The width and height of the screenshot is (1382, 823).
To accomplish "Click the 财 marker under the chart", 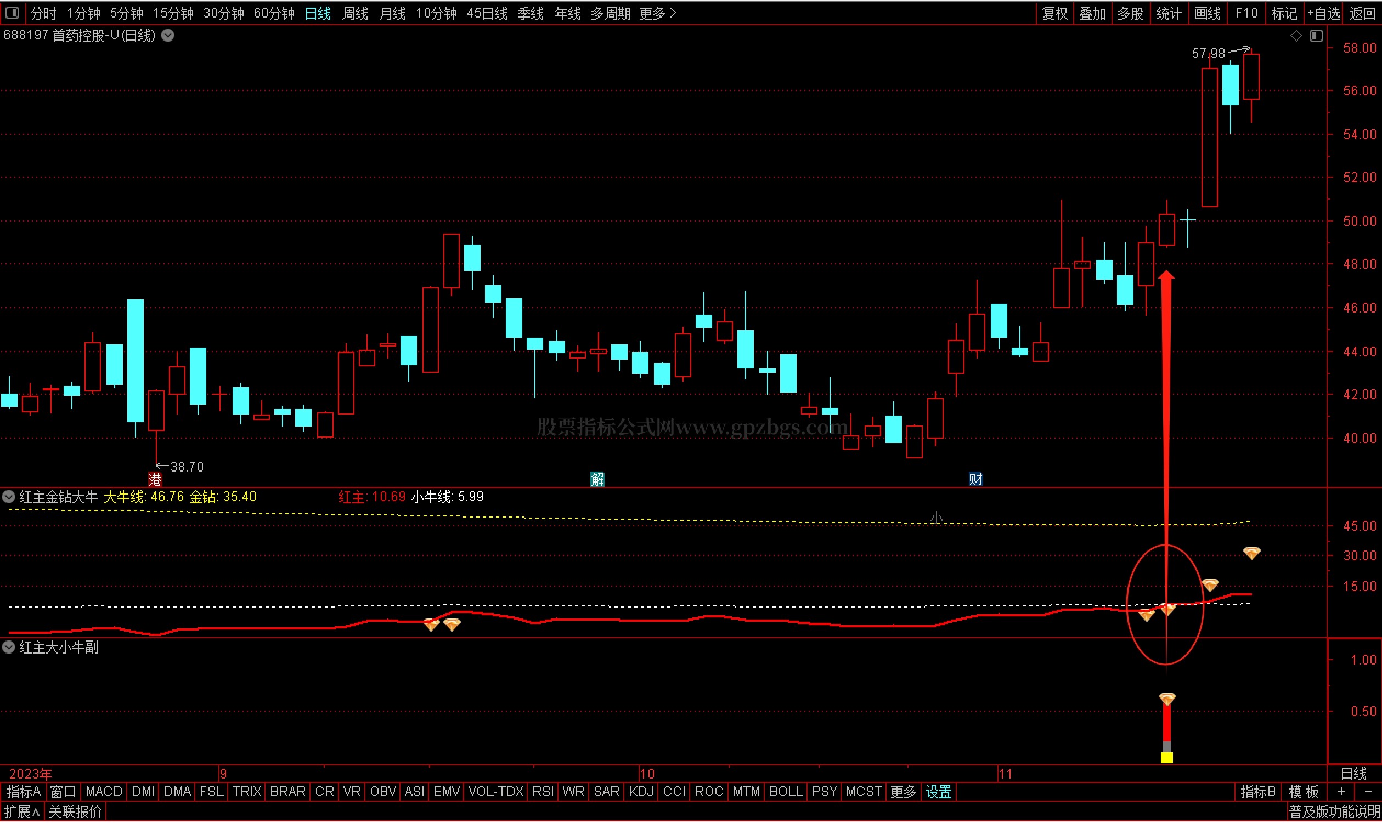I will click(x=976, y=479).
